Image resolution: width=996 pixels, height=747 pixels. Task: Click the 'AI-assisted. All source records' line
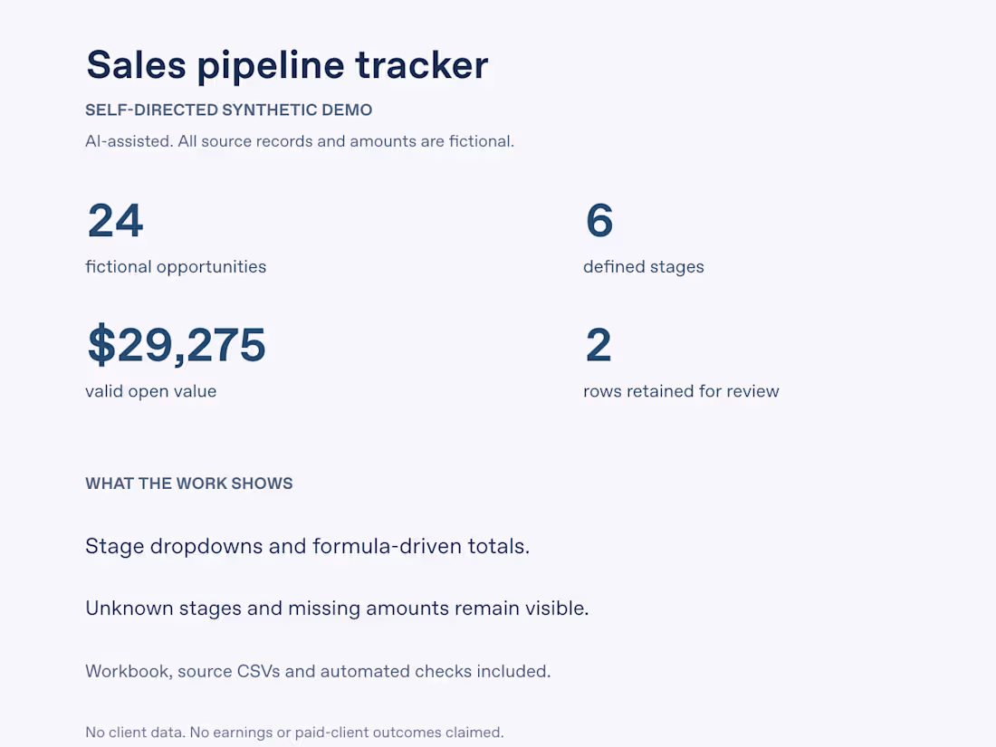click(x=300, y=141)
